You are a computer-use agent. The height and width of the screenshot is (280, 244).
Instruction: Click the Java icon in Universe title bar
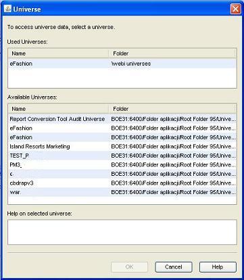click(7, 9)
